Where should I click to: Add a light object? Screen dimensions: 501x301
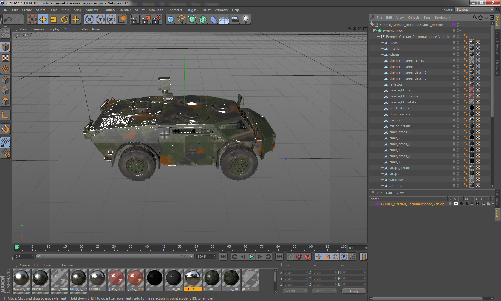click(x=246, y=20)
